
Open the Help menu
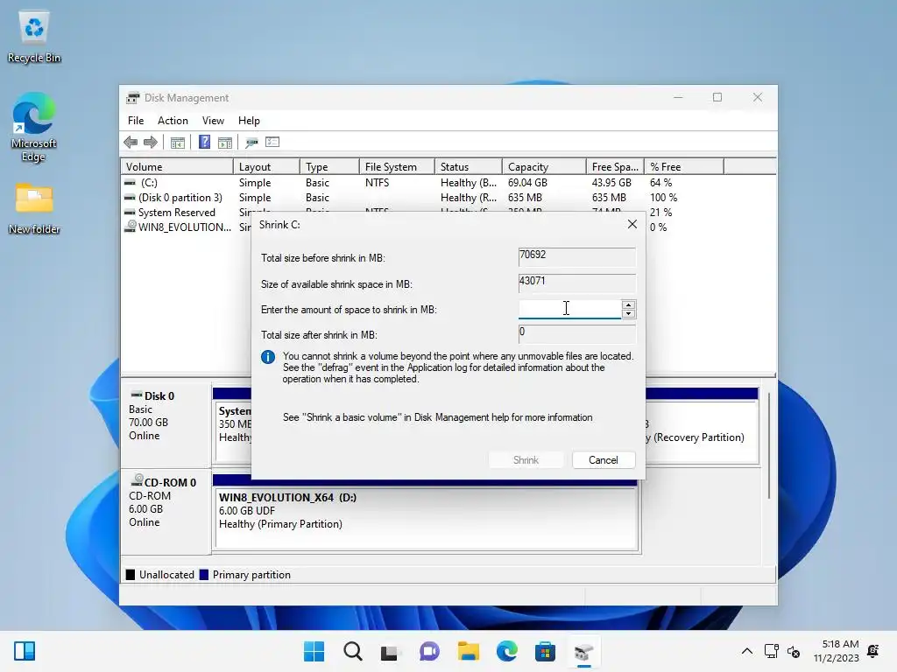pos(249,121)
